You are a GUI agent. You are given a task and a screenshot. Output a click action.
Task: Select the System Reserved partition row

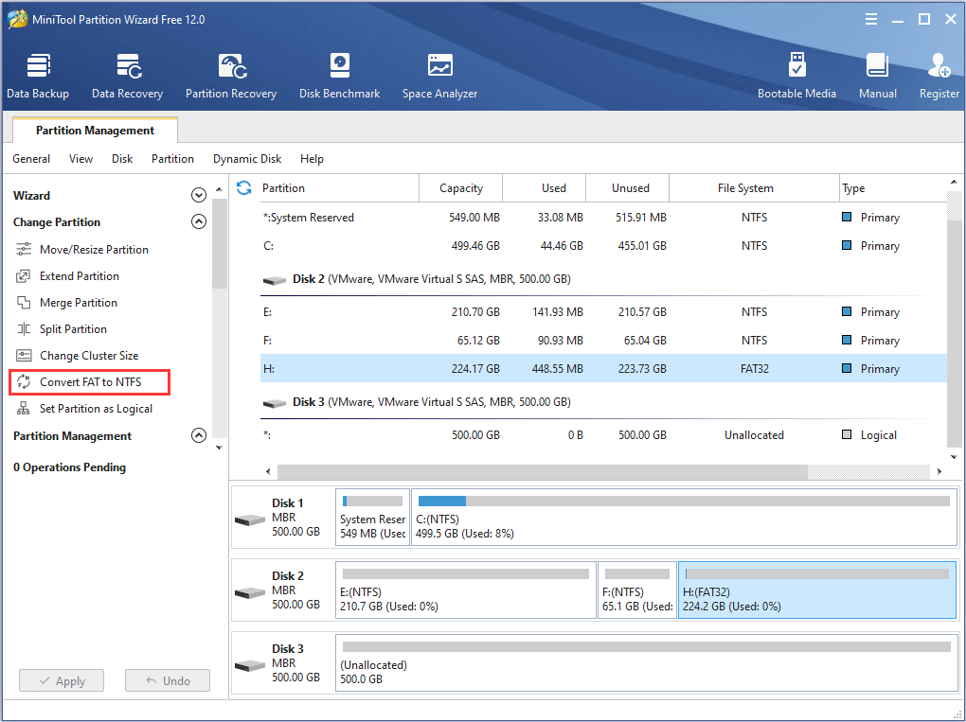[603, 218]
